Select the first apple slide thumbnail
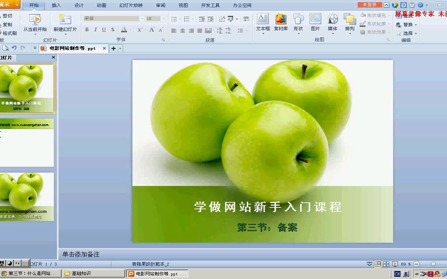The width and height of the screenshot is (447, 279). pos(27,87)
